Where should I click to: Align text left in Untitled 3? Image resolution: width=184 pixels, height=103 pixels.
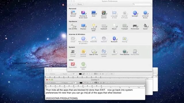(96, 83)
